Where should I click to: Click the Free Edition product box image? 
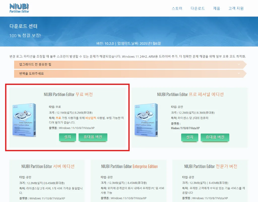pyautogui.click(x=24, y=120)
